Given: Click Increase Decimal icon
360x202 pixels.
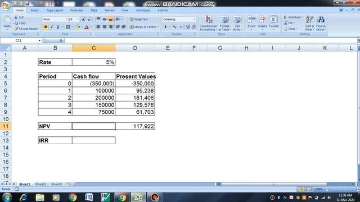Looking at the screenshot, I should 187,27.
